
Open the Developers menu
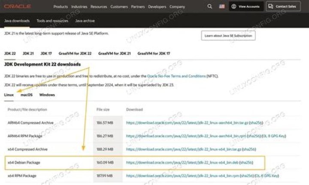click(157, 7)
